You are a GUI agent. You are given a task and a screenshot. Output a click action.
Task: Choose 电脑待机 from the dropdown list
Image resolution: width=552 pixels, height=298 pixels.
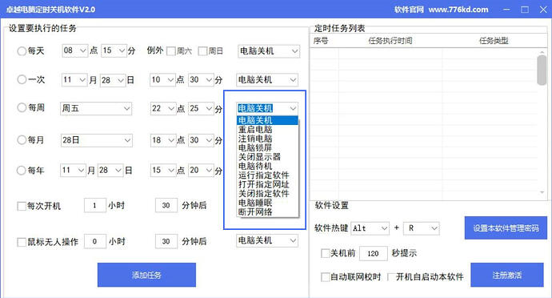[267, 166]
